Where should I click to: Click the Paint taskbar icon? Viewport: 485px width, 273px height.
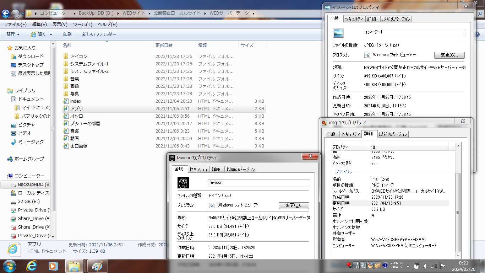pos(95,265)
